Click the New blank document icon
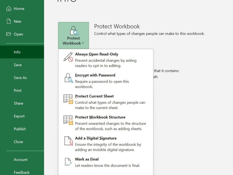Image resolution: width=233 pixels, height=175 pixels. (9, 21)
